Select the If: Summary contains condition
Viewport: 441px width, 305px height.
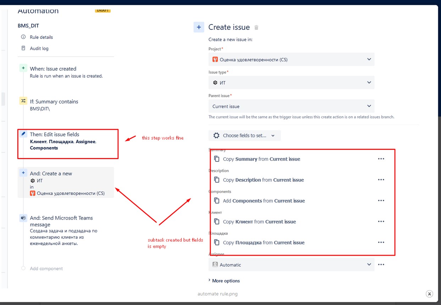coord(66,105)
